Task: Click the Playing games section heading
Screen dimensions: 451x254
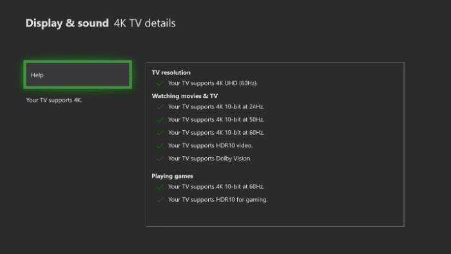Action: pos(172,176)
